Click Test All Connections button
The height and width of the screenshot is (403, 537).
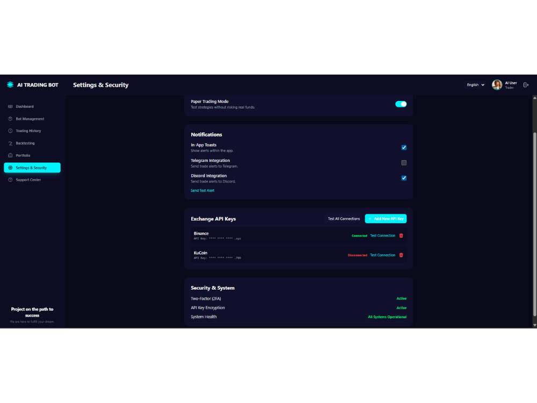click(344, 219)
